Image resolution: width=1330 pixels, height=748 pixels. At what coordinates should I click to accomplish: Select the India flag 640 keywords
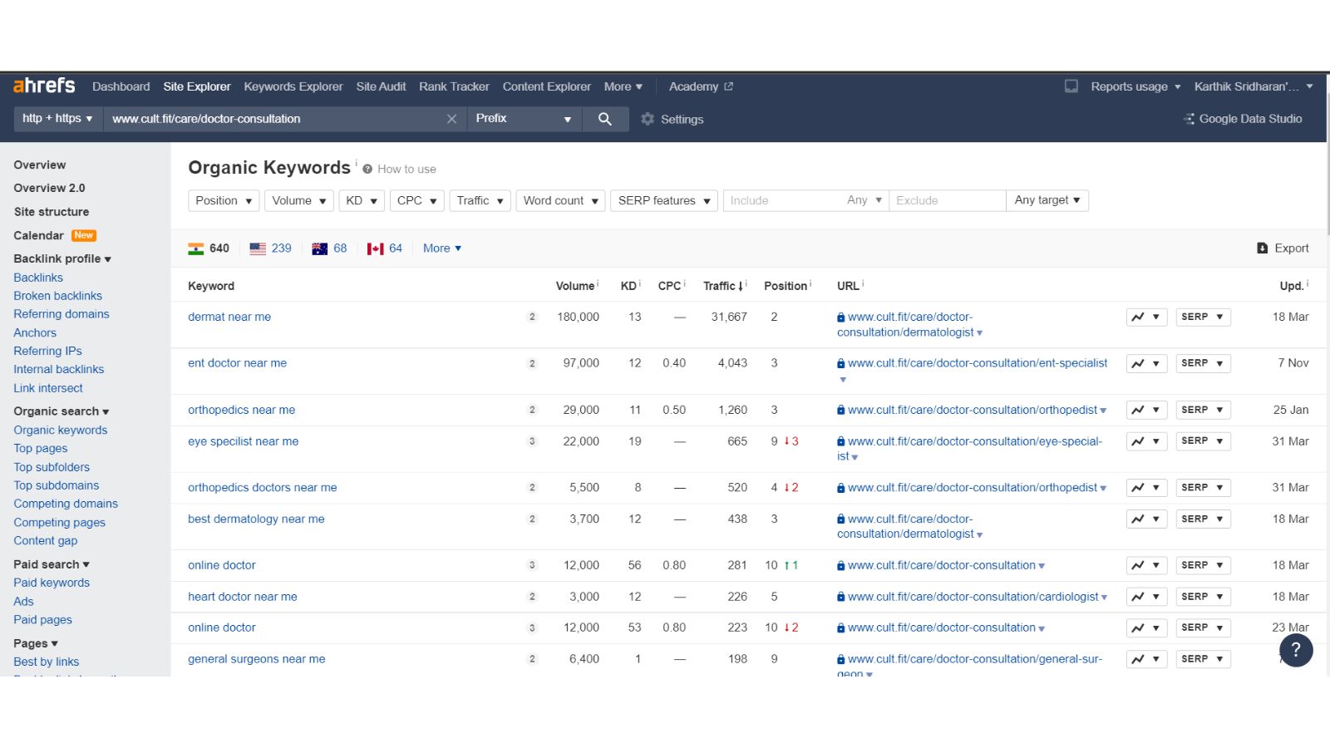tap(209, 248)
